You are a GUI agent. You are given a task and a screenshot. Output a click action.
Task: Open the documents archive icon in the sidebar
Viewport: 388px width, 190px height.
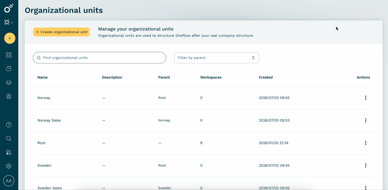[9, 69]
